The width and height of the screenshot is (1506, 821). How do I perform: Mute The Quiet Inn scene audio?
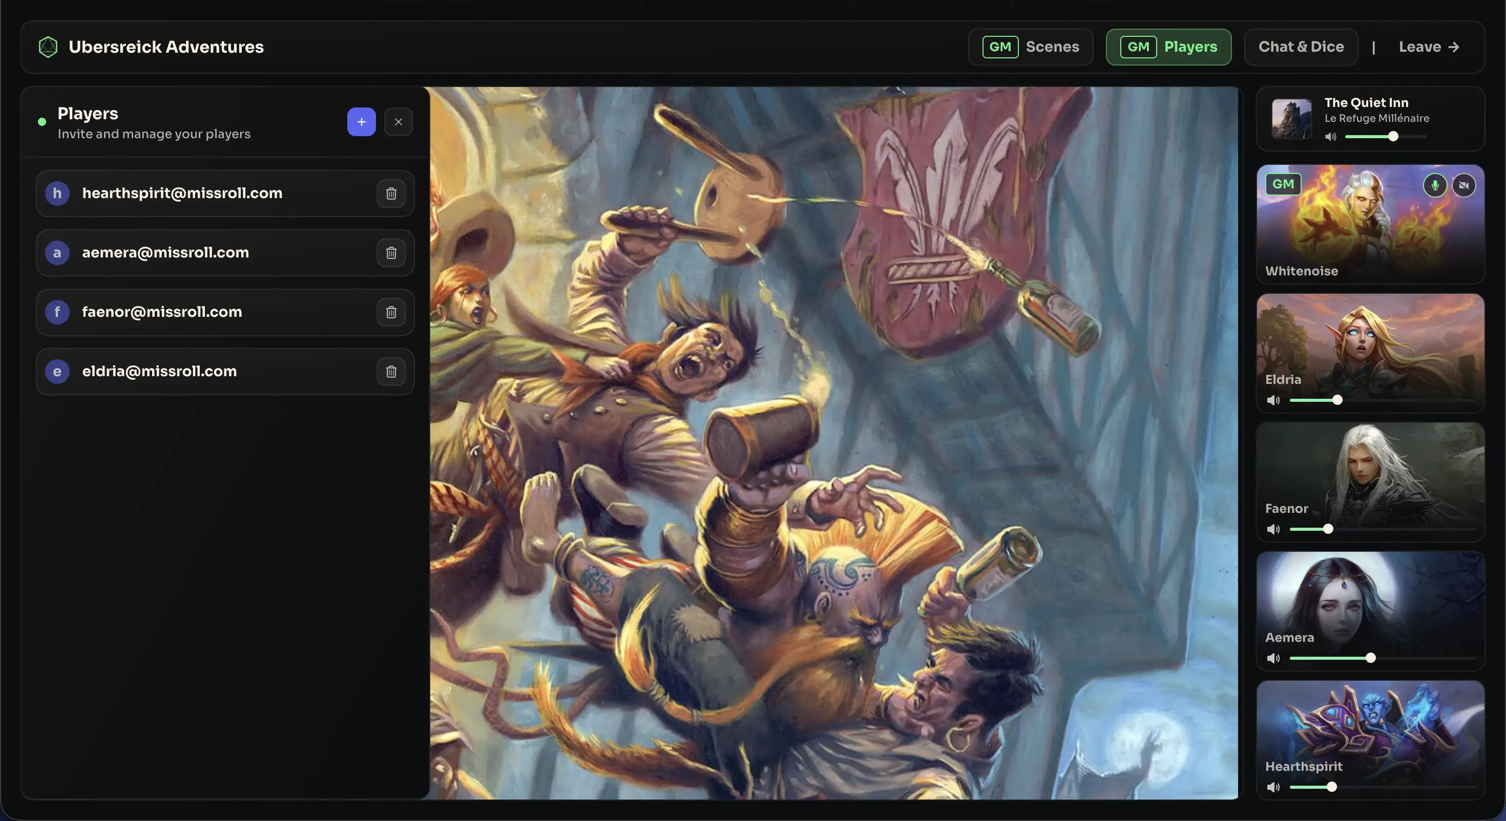[1331, 137]
